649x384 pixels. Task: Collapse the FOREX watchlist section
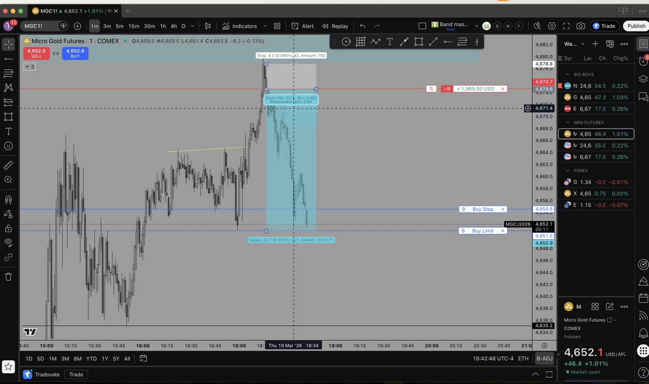point(567,171)
